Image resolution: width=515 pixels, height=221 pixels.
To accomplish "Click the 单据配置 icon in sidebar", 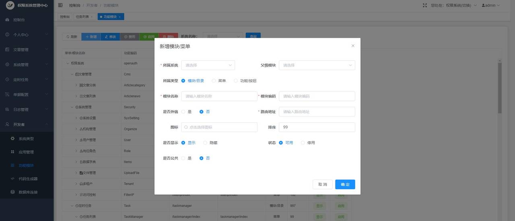I will pos(7,95).
